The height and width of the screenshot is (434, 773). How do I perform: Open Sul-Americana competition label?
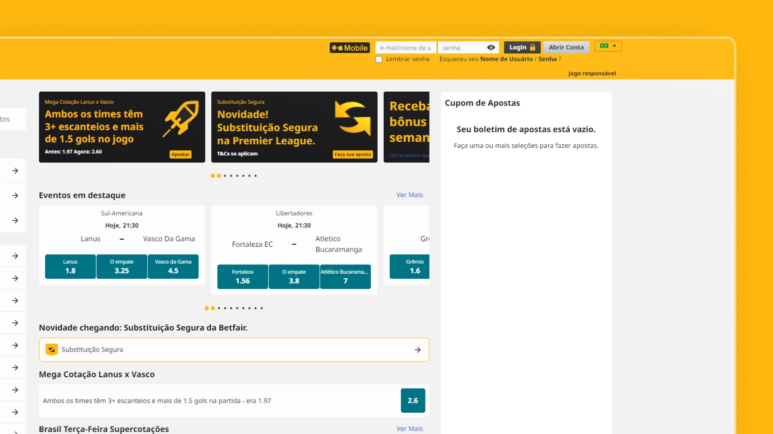click(122, 213)
